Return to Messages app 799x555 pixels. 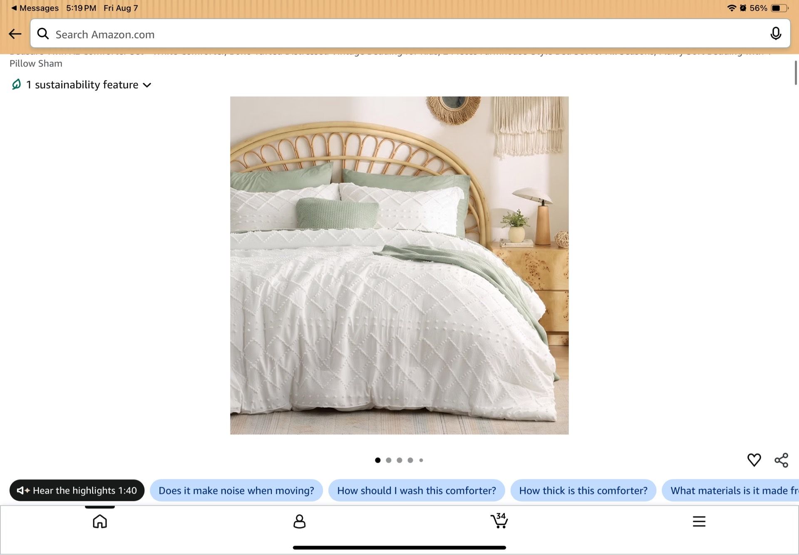coord(35,8)
